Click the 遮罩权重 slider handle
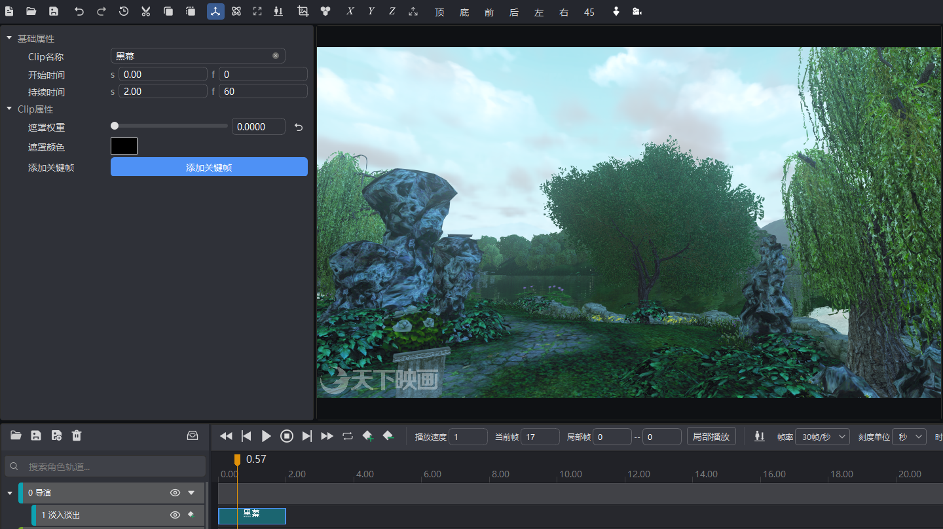The image size is (943, 529). 115,126
